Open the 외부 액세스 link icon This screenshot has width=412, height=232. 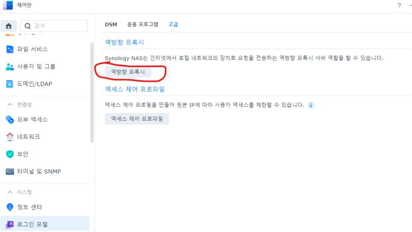(10, 120)
